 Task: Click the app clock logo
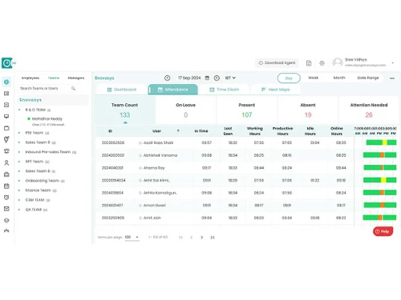point(6,63)
